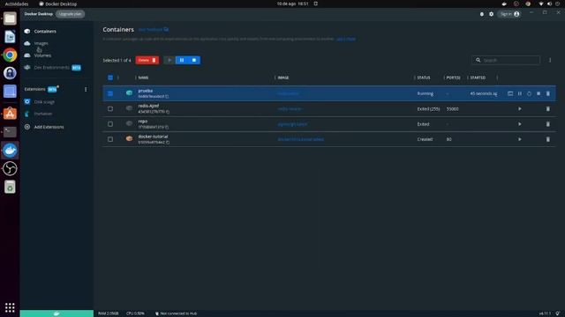Image resolution: width=565 pixels, height=317 pixels.
Task: Click bulk Stop button in toolbar
Action: coord(194,60)
